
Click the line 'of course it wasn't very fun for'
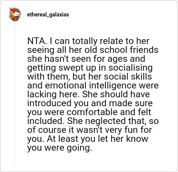click(90, 130)
